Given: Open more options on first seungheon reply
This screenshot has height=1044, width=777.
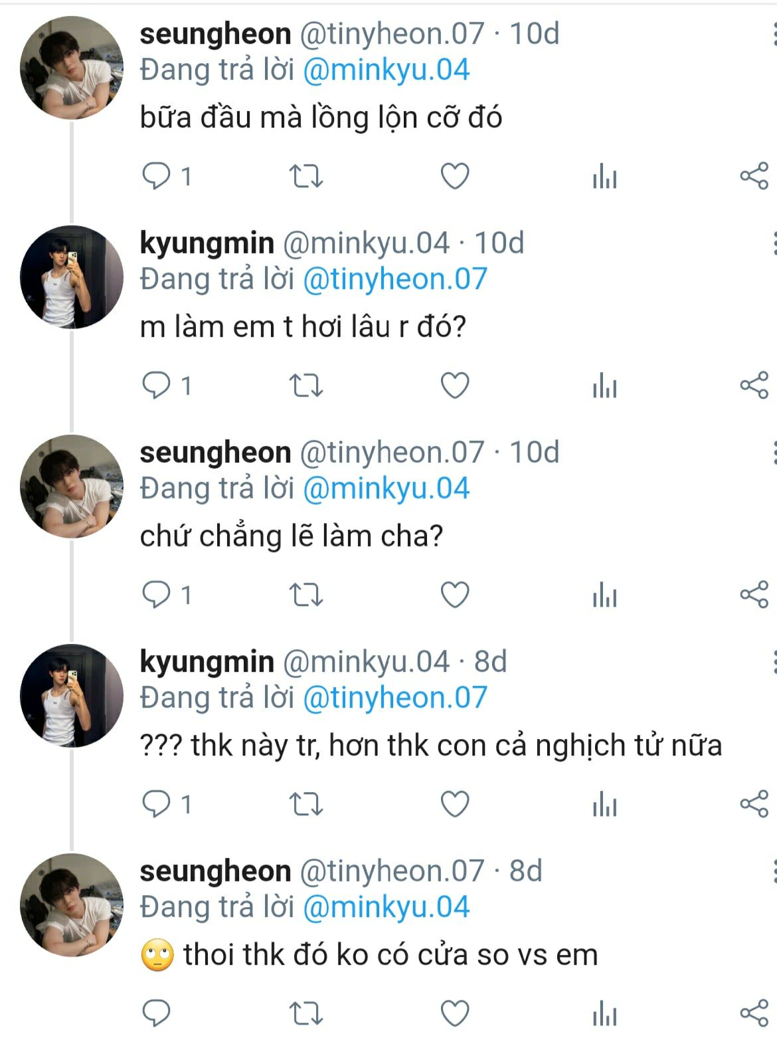Looking at the screenshot, I should pos(773,33).
